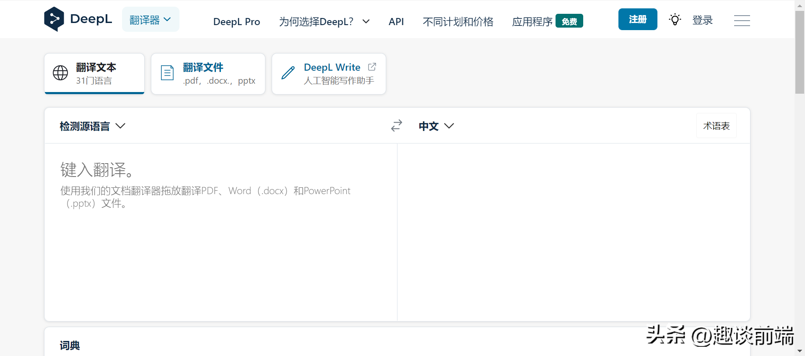Toggle the light bulb theme icon
805x356 pixels.
pyautogui.click(x=675, y=20)
